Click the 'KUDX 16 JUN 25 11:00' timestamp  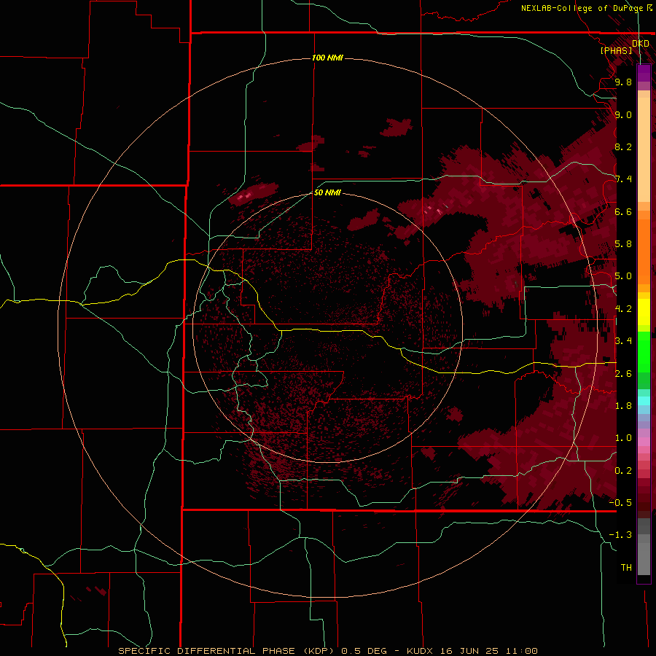click(472, 651)
